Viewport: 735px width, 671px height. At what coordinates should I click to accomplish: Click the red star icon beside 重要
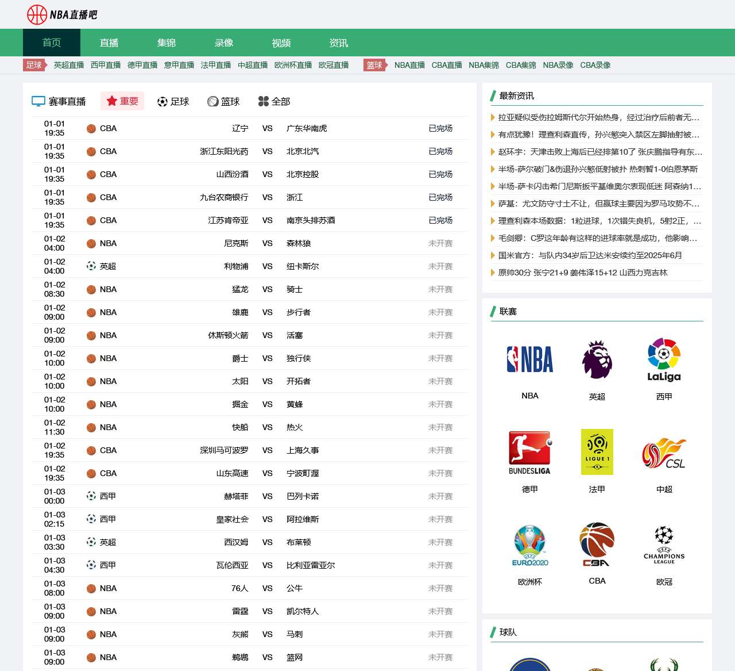[x=112, y=101]
